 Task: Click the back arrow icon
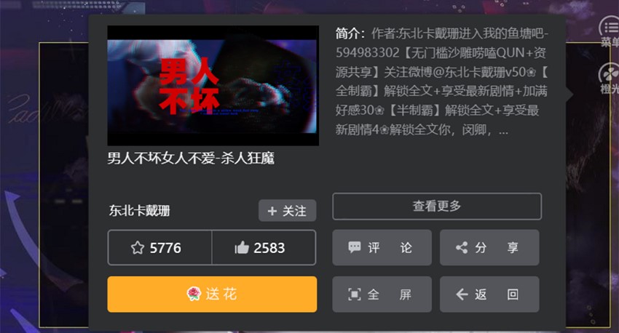tap(462, 294)
